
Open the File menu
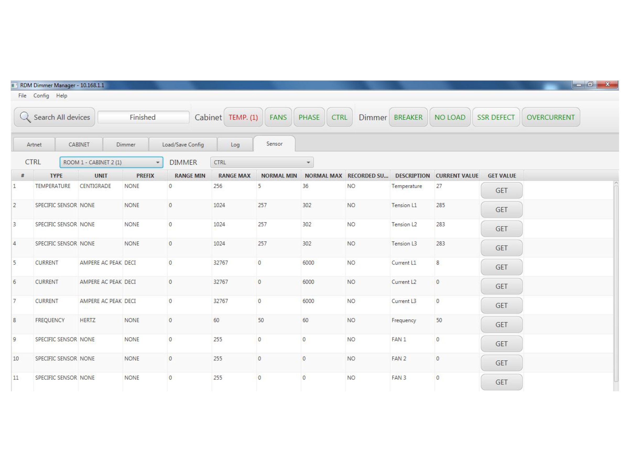click(x=22, y=96)
